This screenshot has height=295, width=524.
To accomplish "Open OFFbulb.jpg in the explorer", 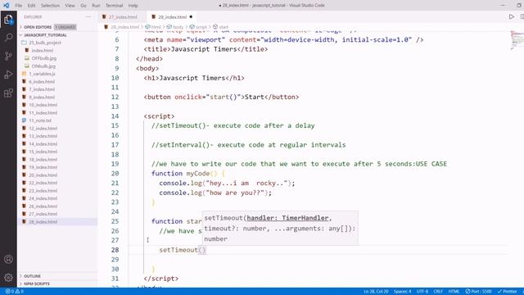I will 43,58.
